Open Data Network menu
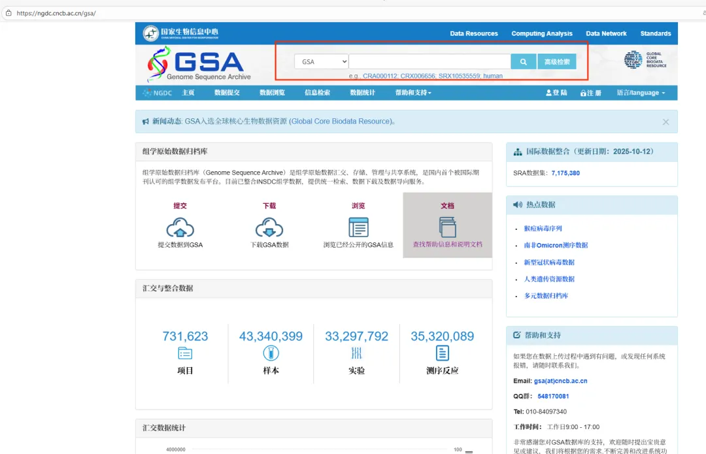706x454 pixels. 606,33
